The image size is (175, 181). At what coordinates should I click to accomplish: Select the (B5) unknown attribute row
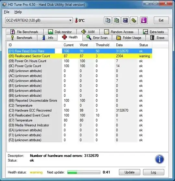tap(80, 90)
